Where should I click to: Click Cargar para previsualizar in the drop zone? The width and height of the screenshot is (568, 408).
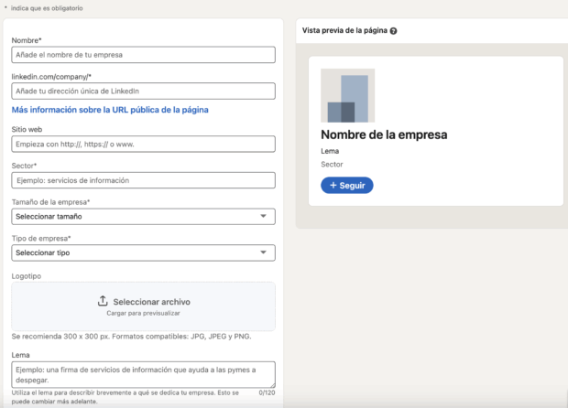click(x=143, y=313)
